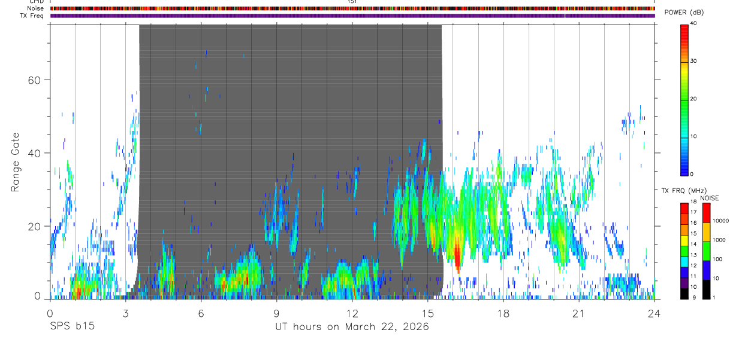
Task: Select the red 10000 swatch in NOISE legend
Action: 706,212
